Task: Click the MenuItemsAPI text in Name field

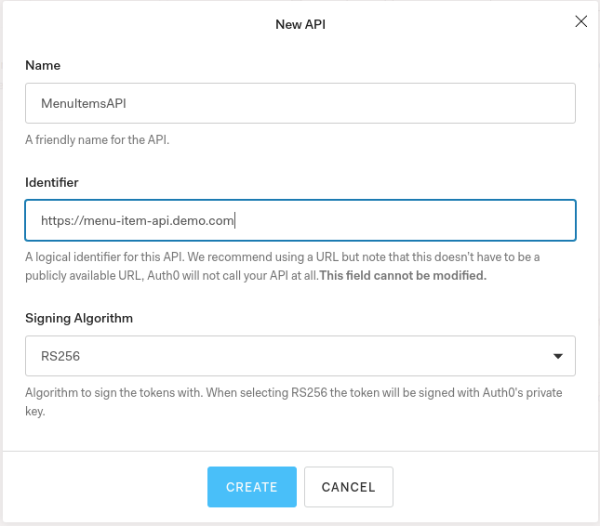Action: click(84, 103)
